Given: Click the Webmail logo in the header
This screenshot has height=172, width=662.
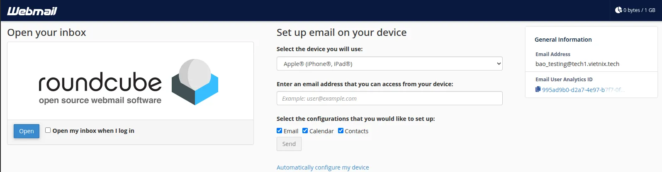Looking at the screenshot, I should click(32, 11).
